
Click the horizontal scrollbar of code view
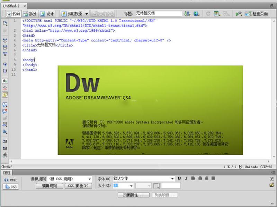140,161
